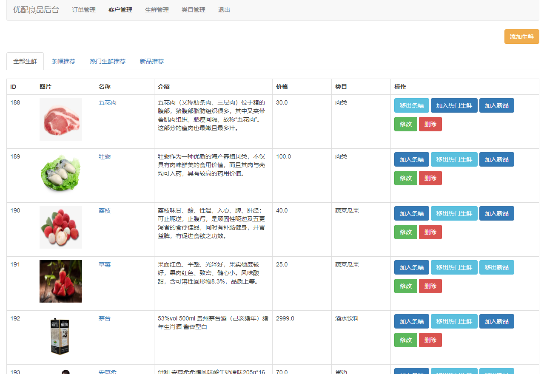Viewport: 544px width, 374px height.
Task: Delete 荔枝 using its 删除 button
Action: click(430, 232)
